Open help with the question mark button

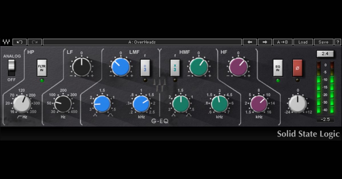click(338, 42)
